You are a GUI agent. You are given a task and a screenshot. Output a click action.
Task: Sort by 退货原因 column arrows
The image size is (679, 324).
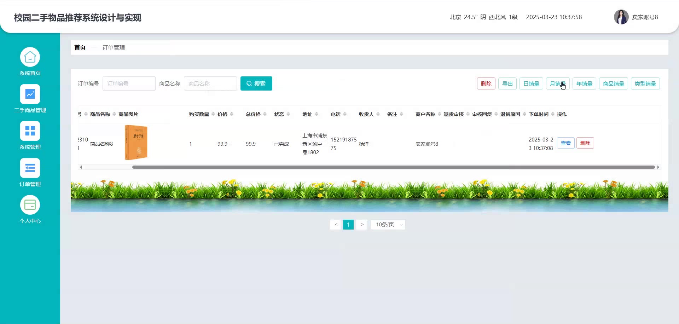click(524, 114)
